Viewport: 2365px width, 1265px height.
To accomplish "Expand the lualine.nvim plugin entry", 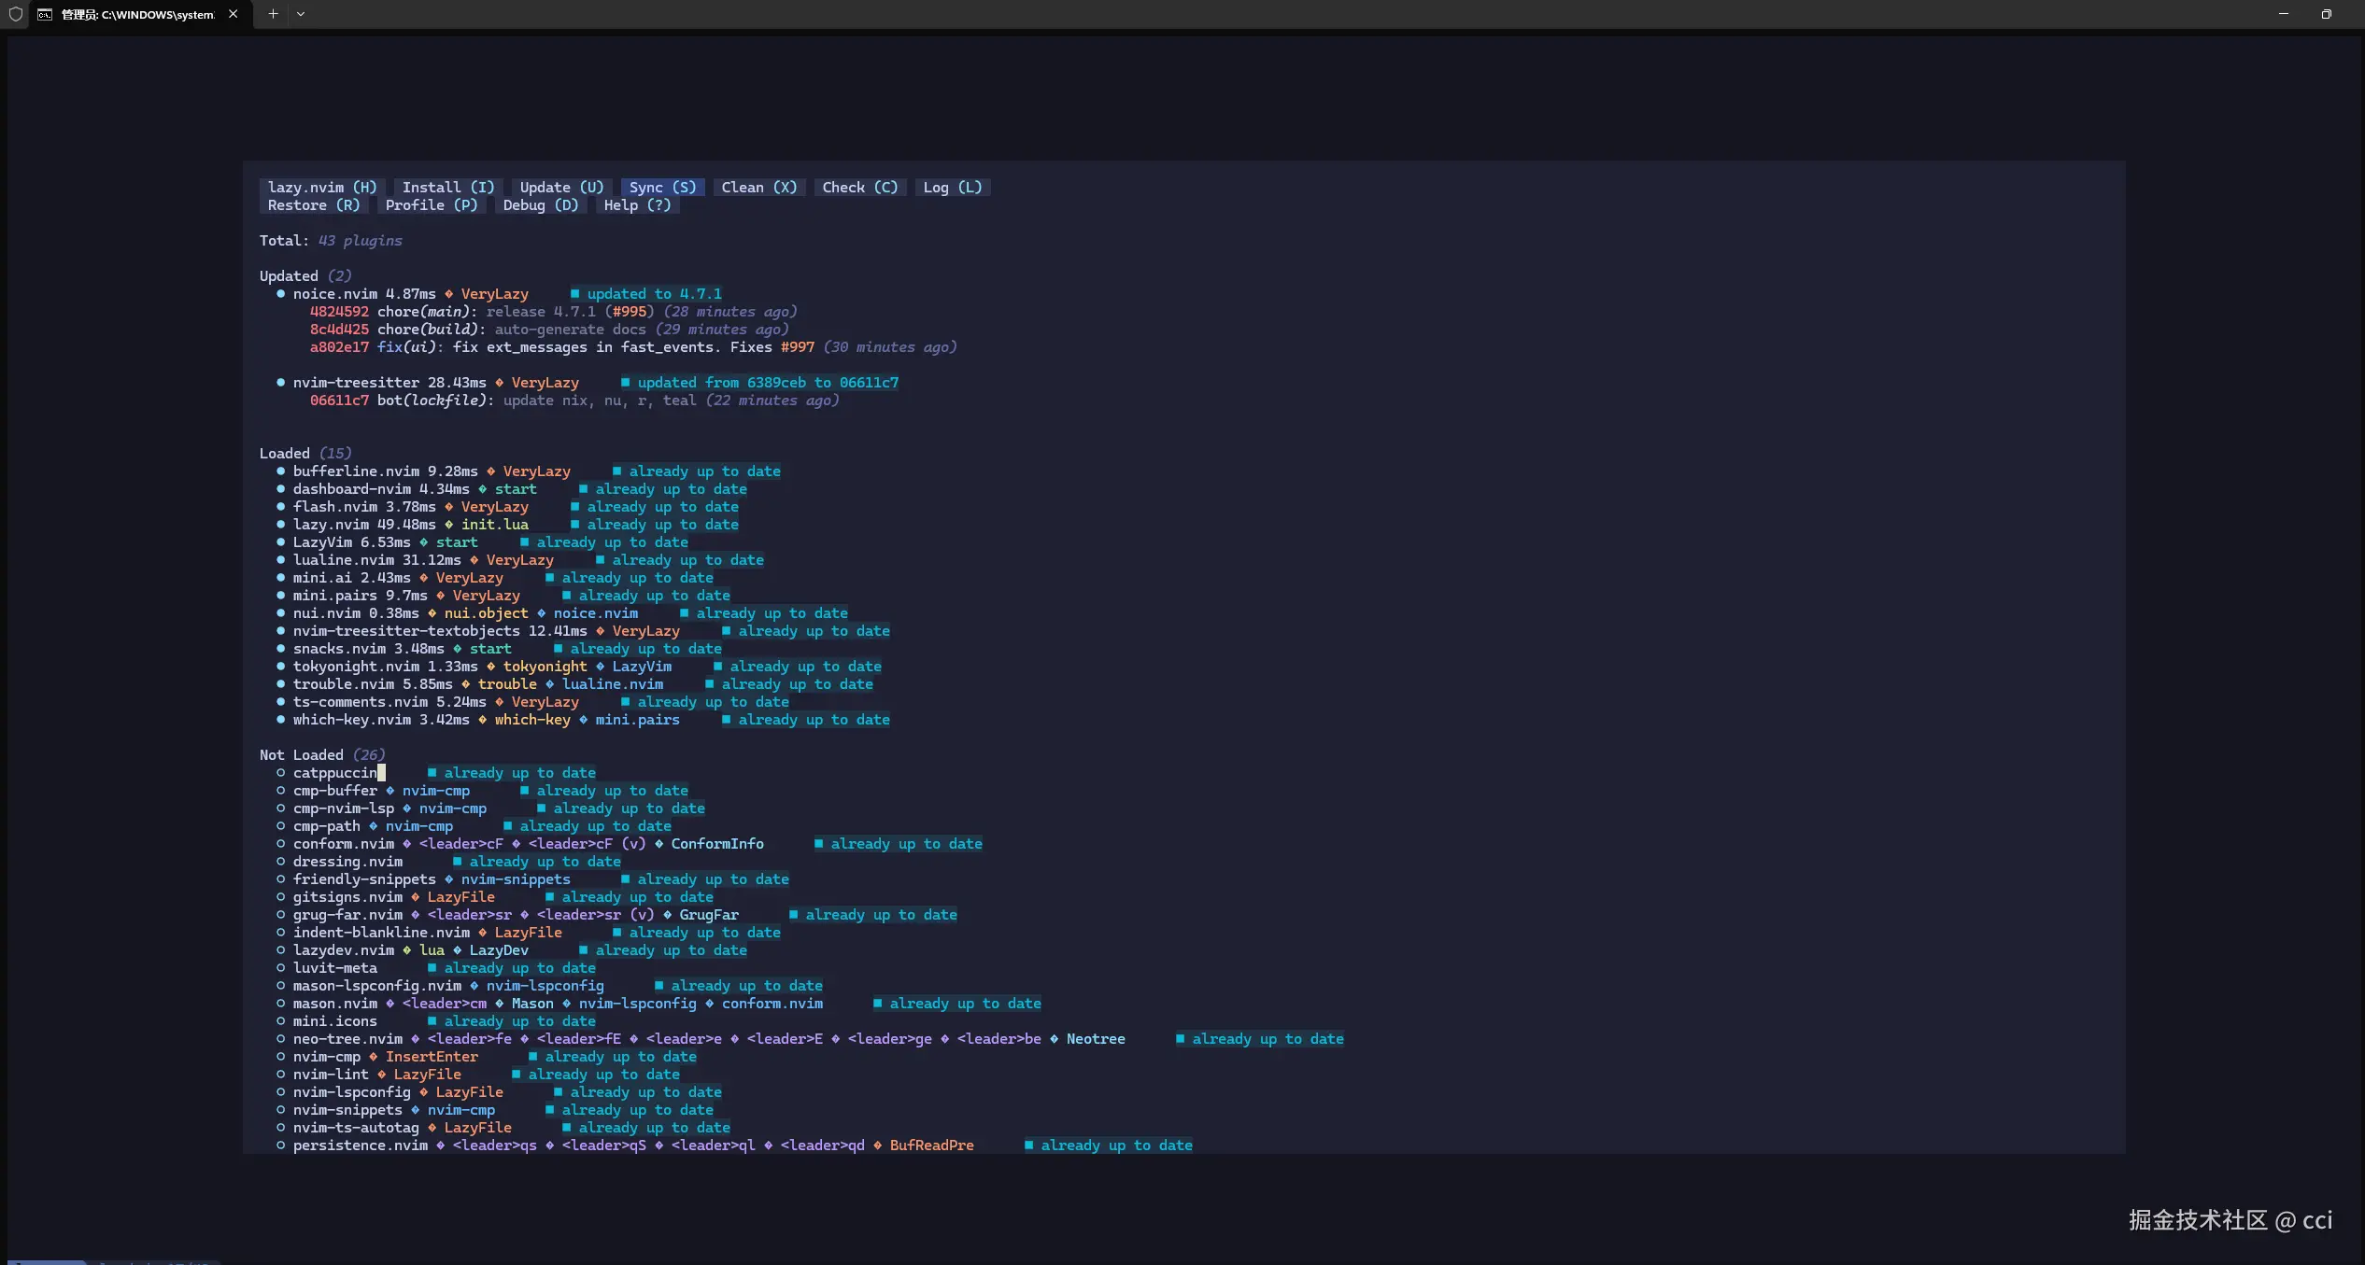I will 343,560.
